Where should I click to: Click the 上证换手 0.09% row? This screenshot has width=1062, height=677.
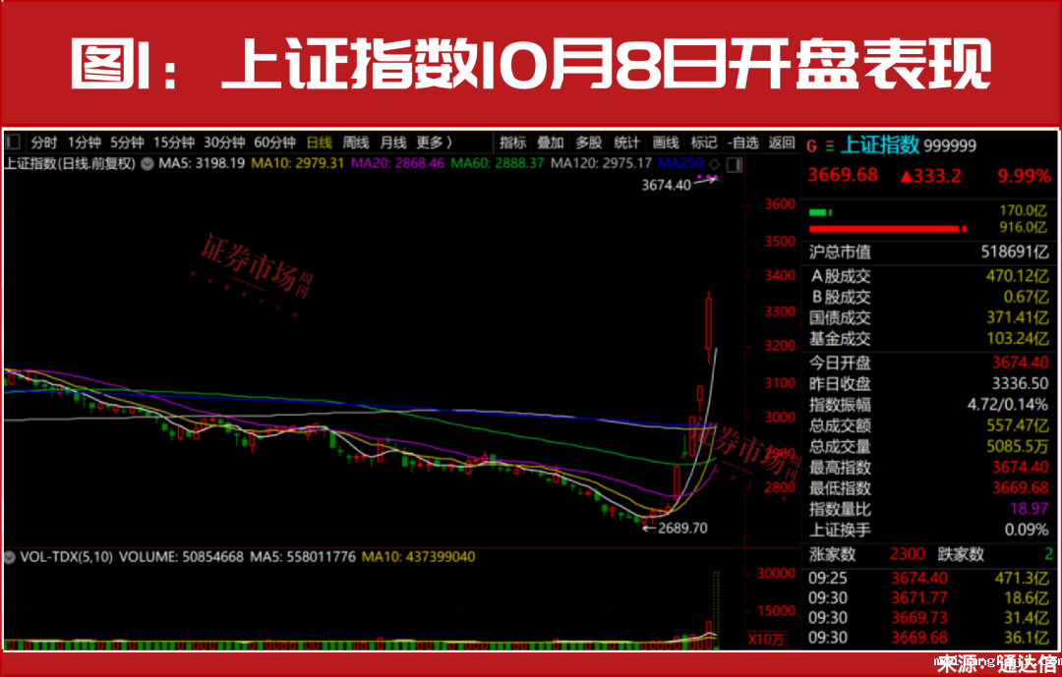coord(928,530)
